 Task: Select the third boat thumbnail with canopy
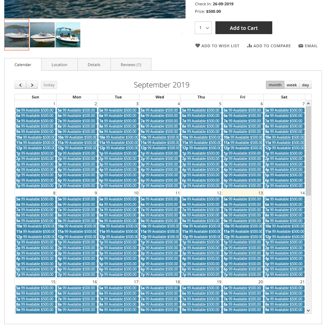68,35
